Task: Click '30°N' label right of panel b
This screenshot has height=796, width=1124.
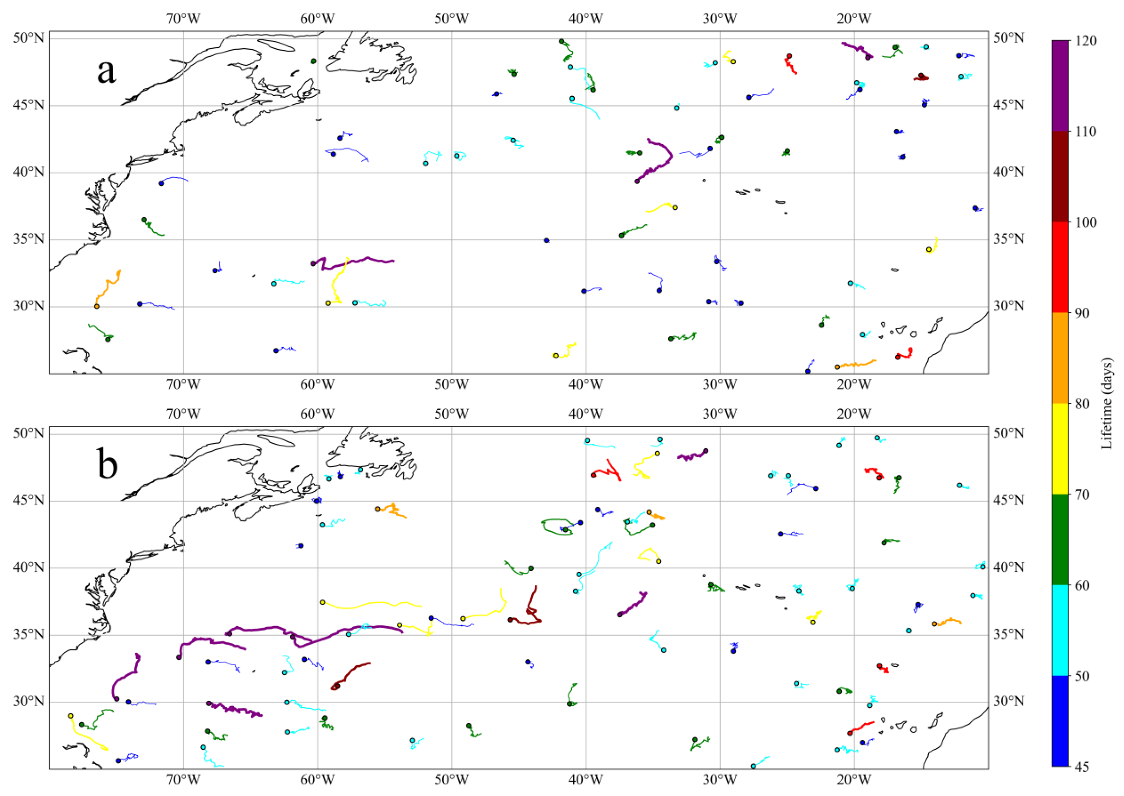Action: [1010, 701]
